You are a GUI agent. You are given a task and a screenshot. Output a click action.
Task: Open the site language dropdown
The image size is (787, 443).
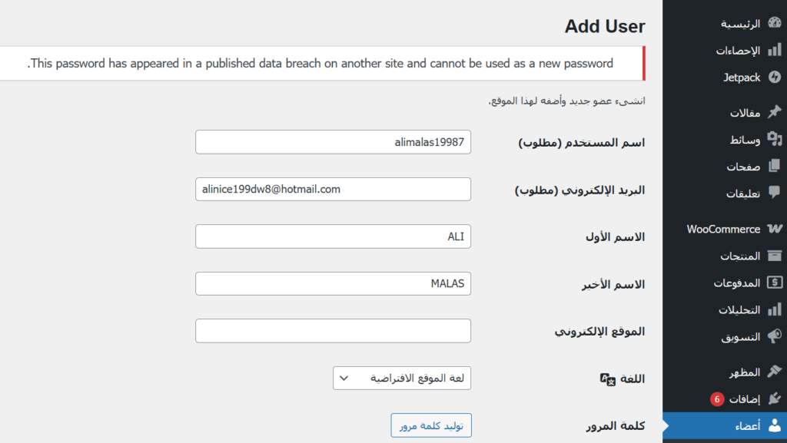[402, 379]
